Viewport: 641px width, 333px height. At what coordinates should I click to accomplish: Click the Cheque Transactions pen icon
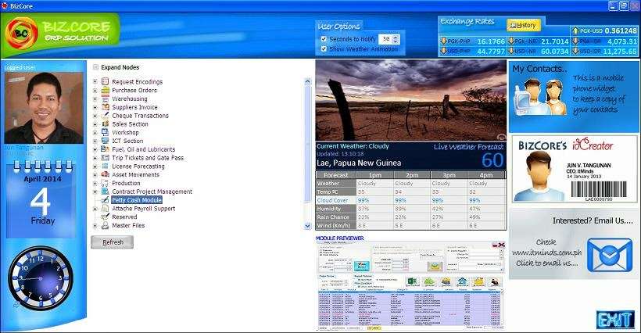pos(105,115)
